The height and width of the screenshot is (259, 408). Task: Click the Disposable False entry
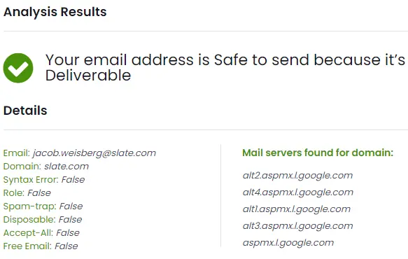43,219
